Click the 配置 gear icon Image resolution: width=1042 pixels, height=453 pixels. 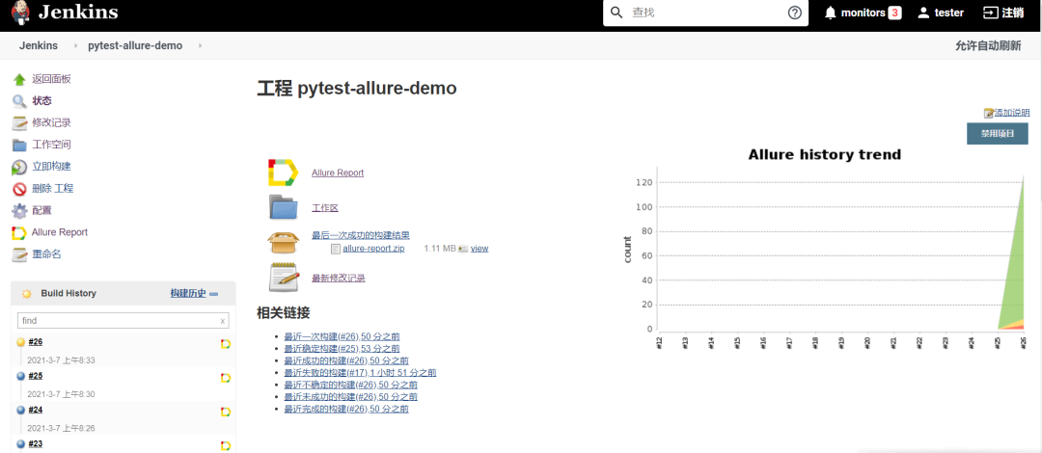[19, 211]
